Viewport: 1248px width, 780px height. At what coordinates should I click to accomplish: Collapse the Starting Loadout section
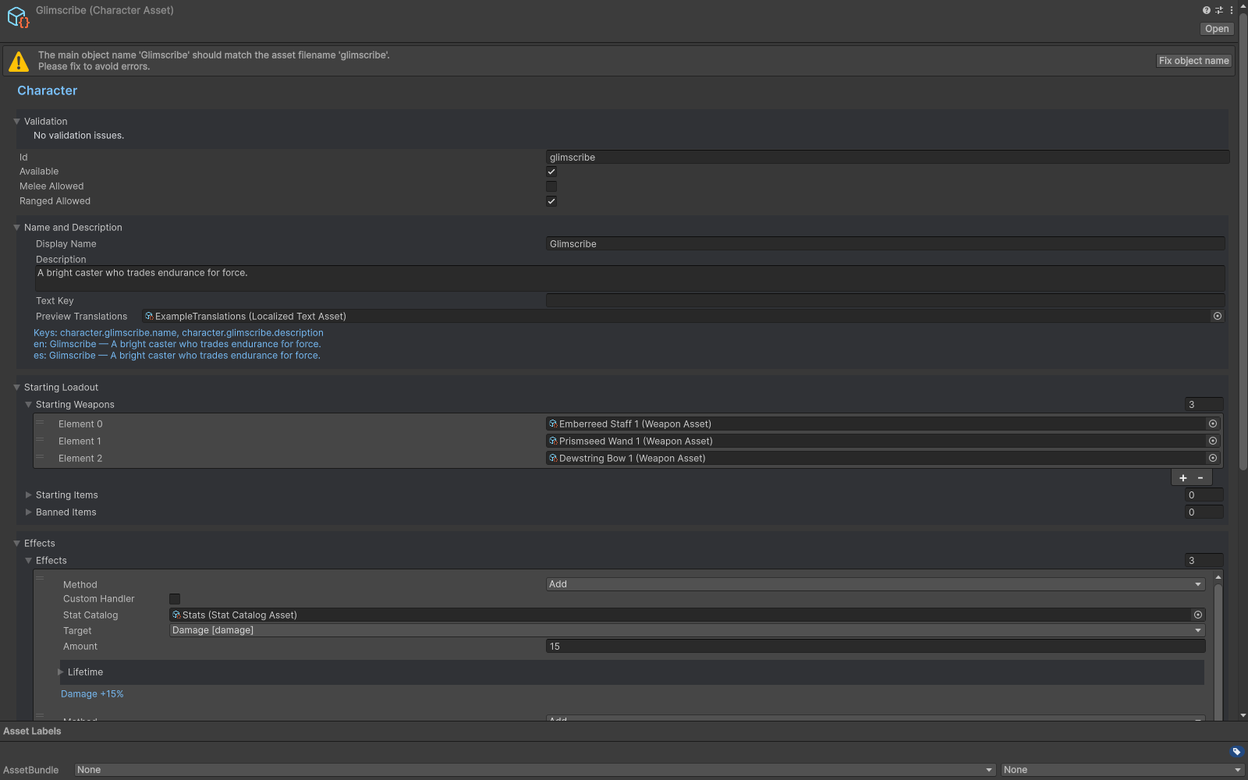tap(16, 388)
